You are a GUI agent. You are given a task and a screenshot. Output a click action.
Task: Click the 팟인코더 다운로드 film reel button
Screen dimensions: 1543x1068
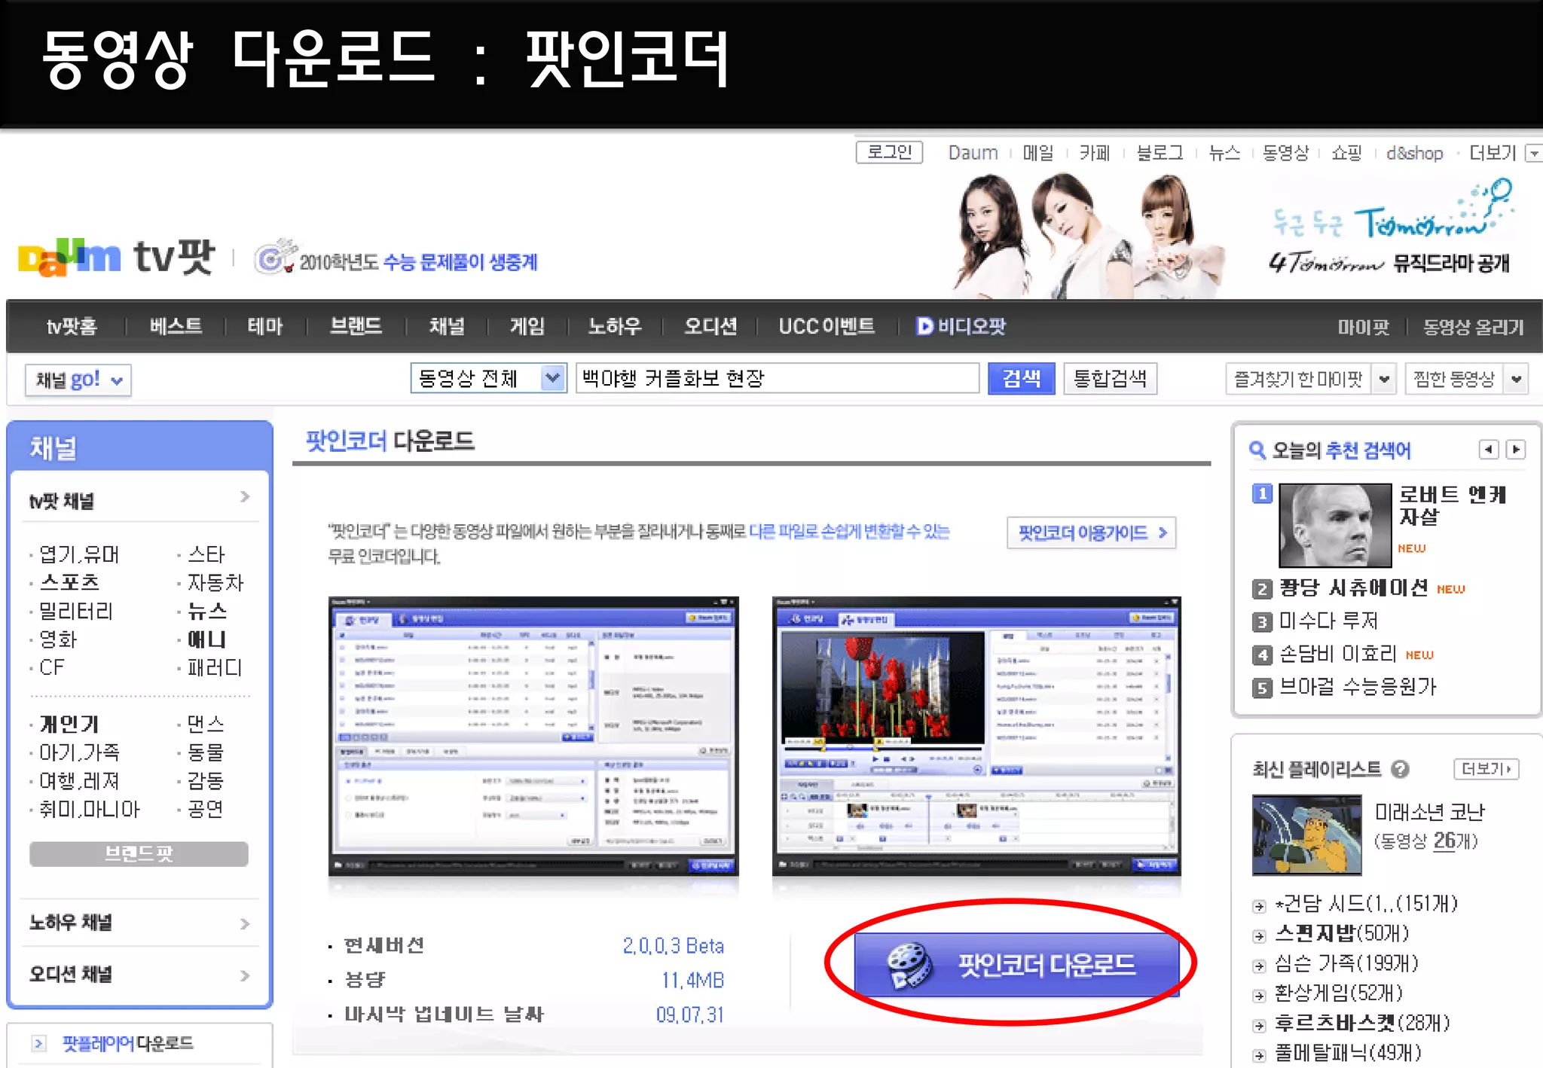click(1016, 965)
